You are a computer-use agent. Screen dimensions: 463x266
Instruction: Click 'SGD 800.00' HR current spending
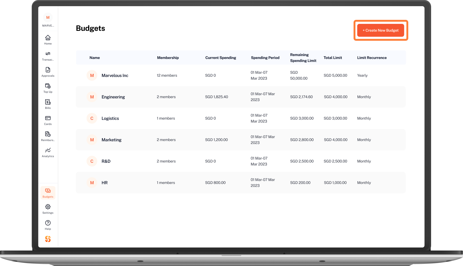click(215, 183)
